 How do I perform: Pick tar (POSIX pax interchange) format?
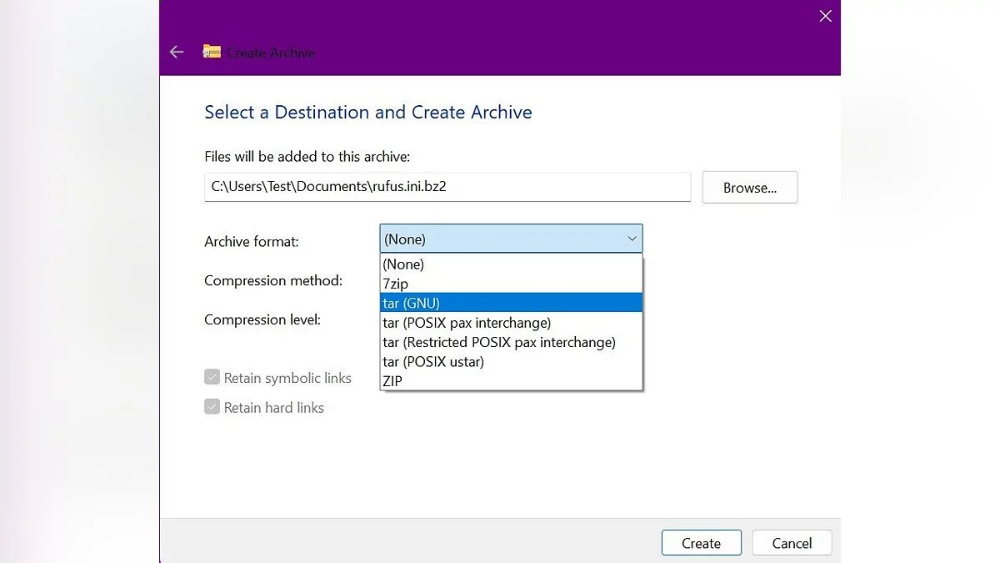point(467,323)
